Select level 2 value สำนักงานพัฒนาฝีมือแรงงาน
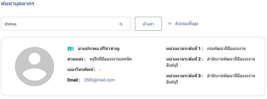 231,59
